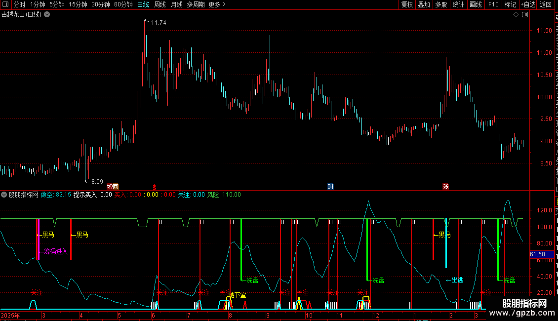The height and width of the screenshot is (321, 558).
Task: Click the 11.74 high price label
Action: [x=159, y=22]
